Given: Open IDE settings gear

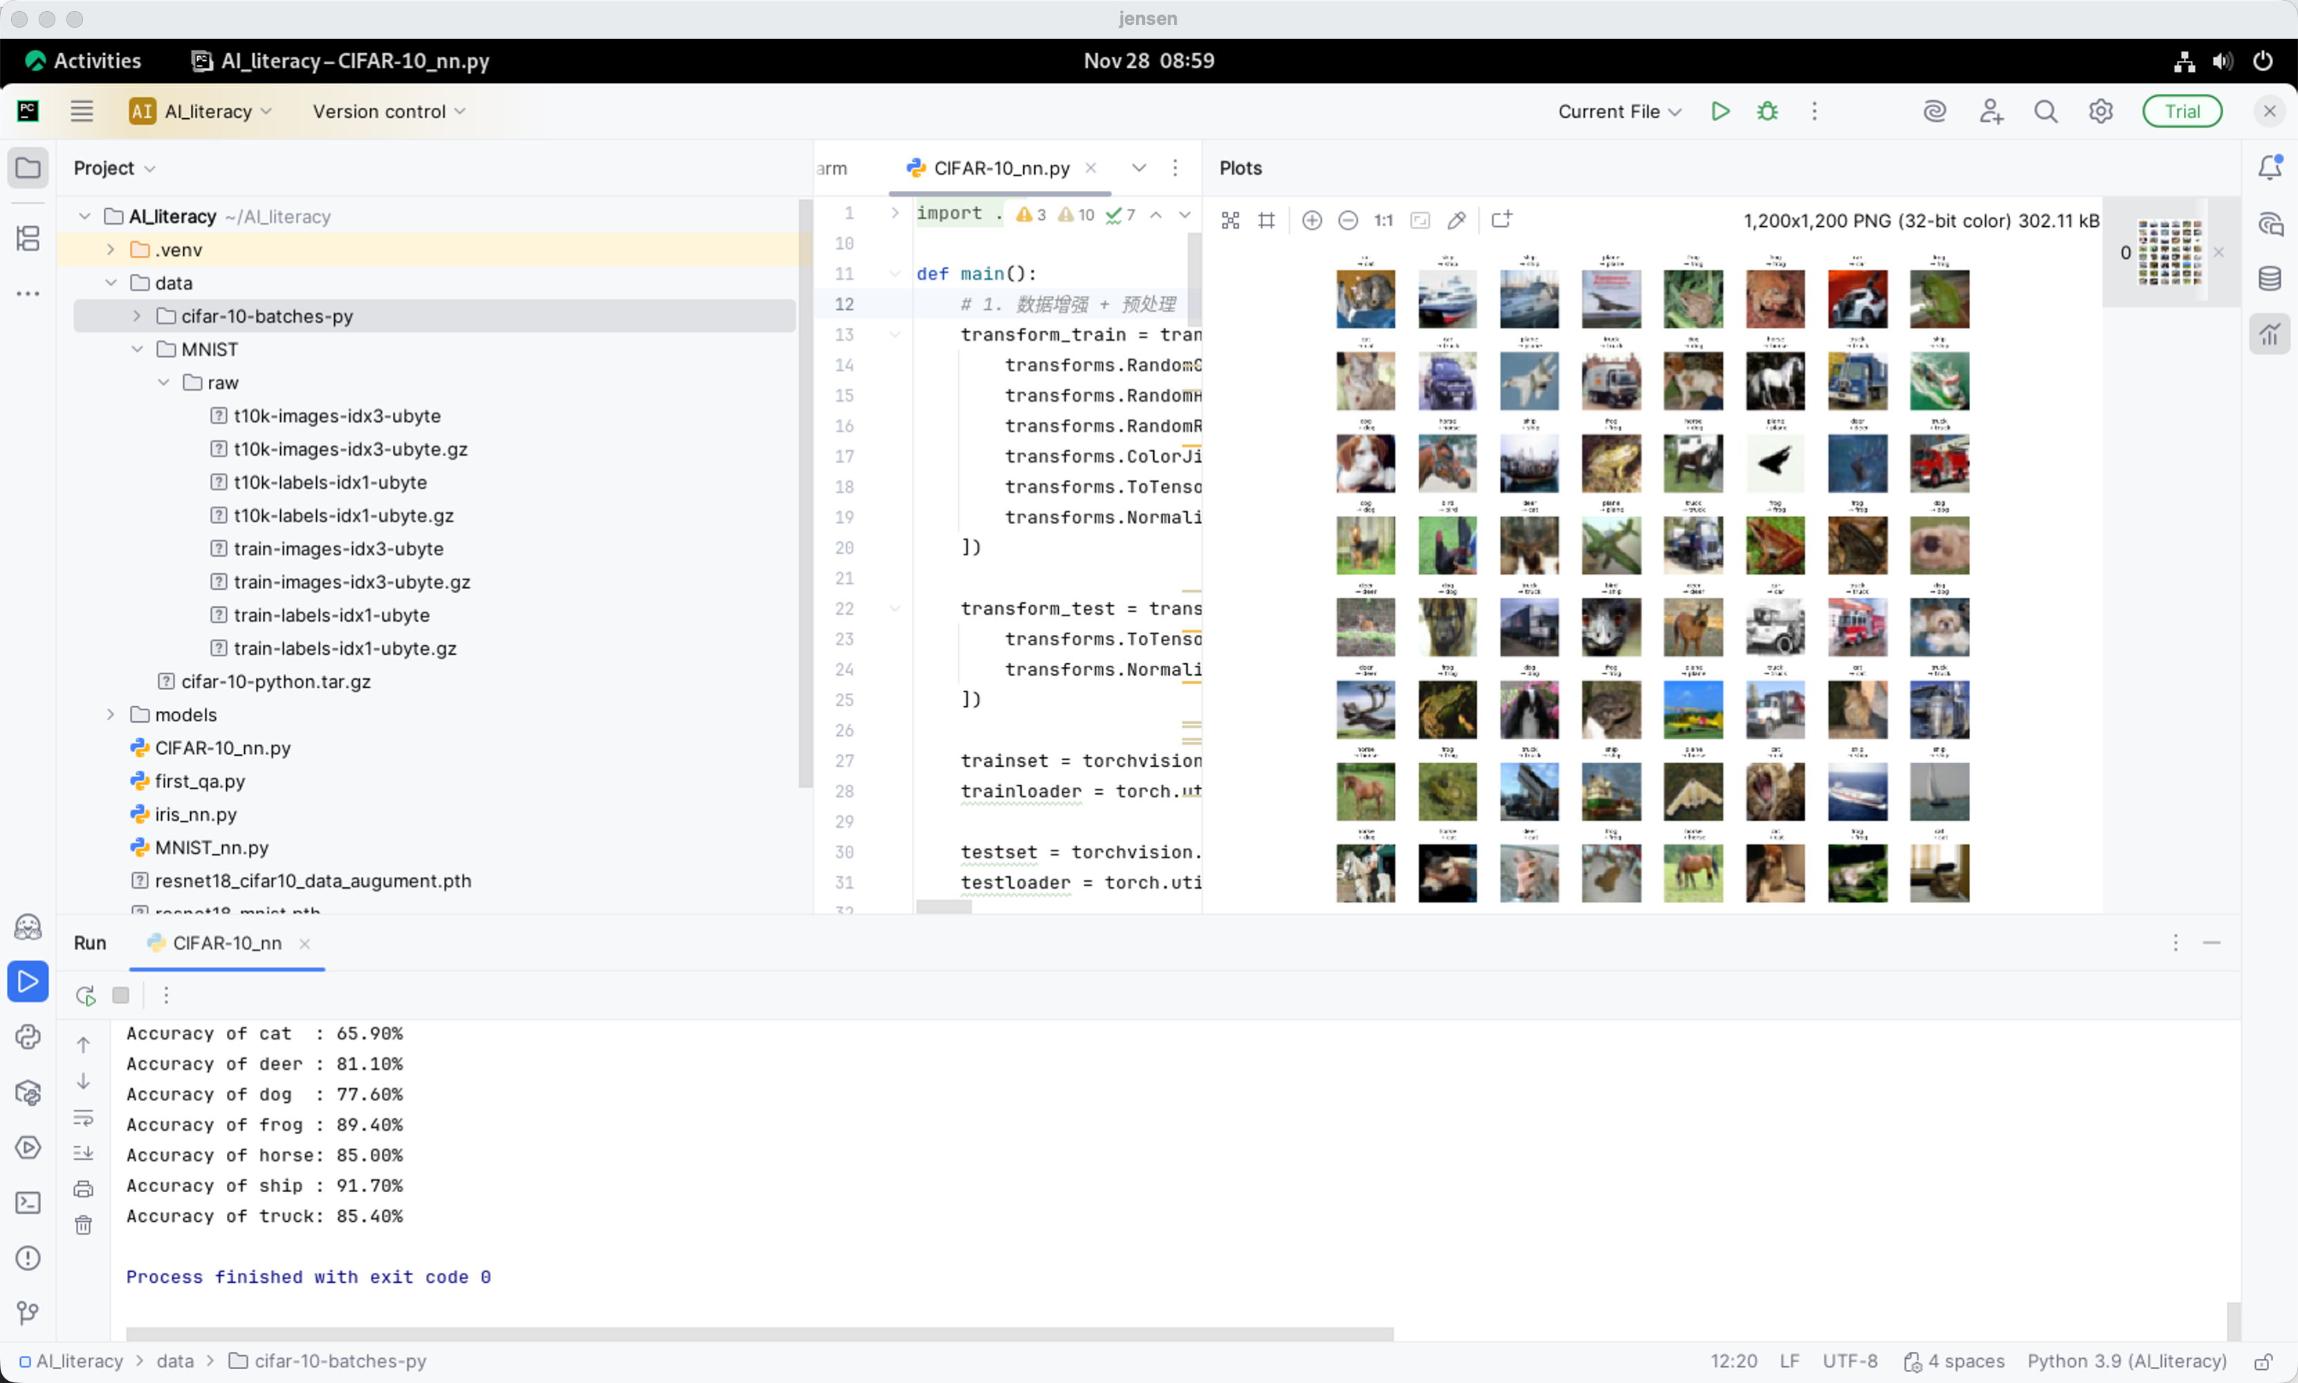Looking at the screenshot, I should click(x=2100, y=111).
